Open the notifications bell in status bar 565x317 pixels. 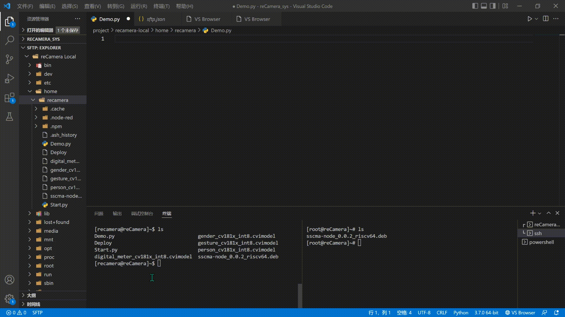556,313
